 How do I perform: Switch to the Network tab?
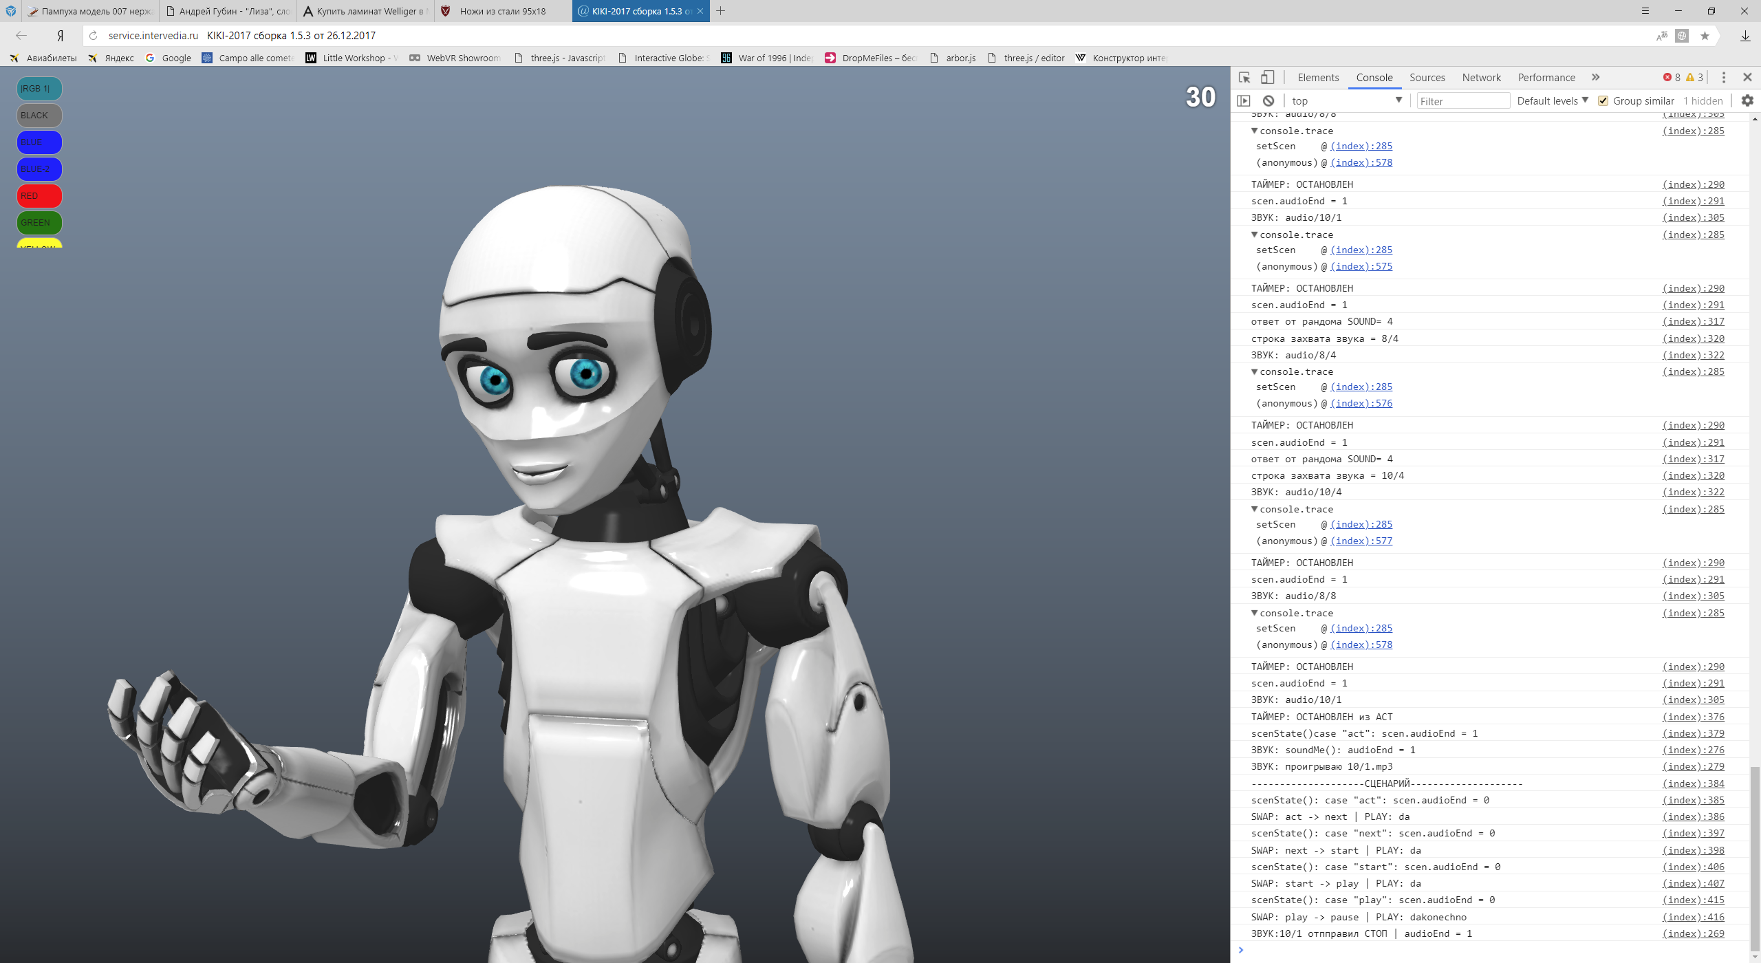pos(1481,78)
